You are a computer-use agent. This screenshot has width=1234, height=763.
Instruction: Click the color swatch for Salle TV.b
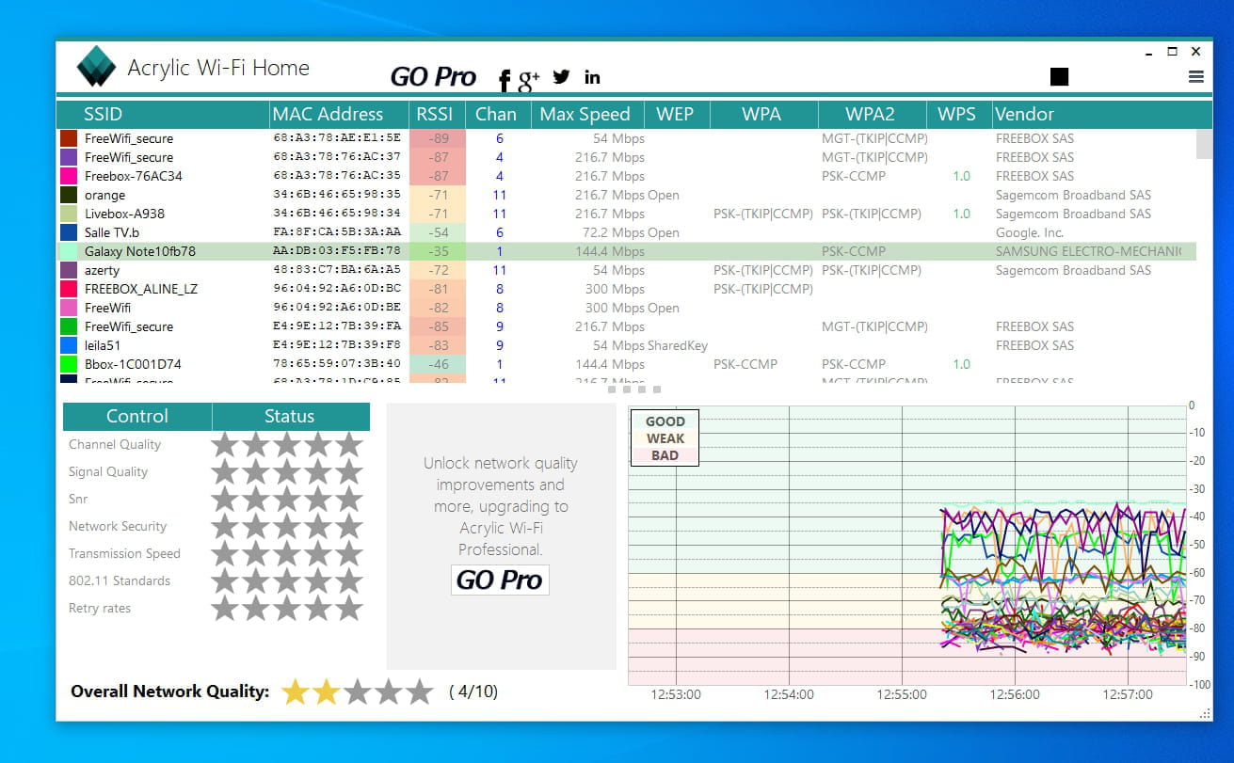69,232
